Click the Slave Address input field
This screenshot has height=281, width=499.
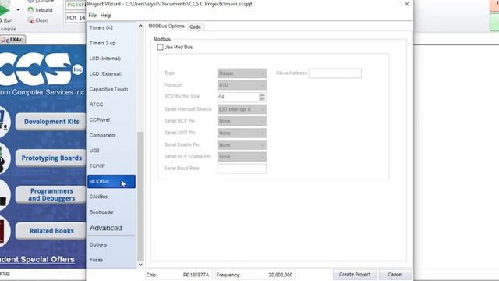pos(335,73)
